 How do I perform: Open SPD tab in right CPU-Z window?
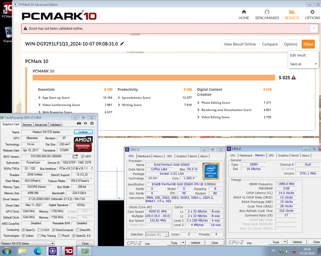271,155
